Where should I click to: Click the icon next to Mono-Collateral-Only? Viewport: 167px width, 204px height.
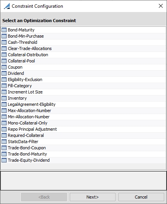[x=4, y=123]
